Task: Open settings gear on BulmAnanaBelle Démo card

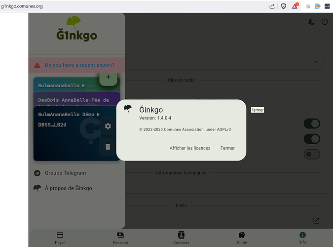Action: click(x=108, y=126)
